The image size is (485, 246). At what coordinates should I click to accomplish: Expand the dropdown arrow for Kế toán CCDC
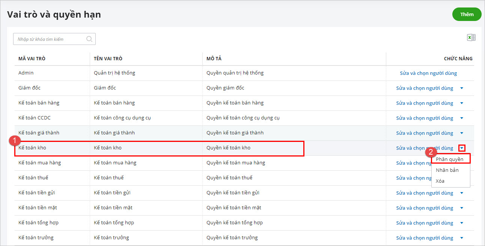pyautogui.click(x=462, y=118)
